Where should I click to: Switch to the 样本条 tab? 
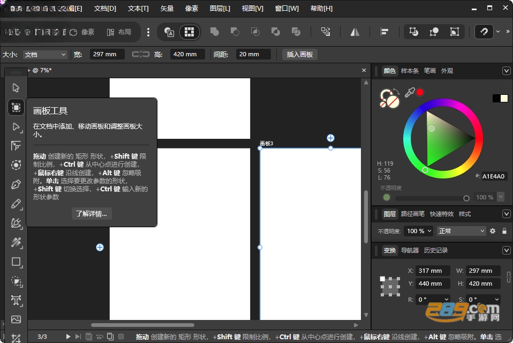pos(410,71)
